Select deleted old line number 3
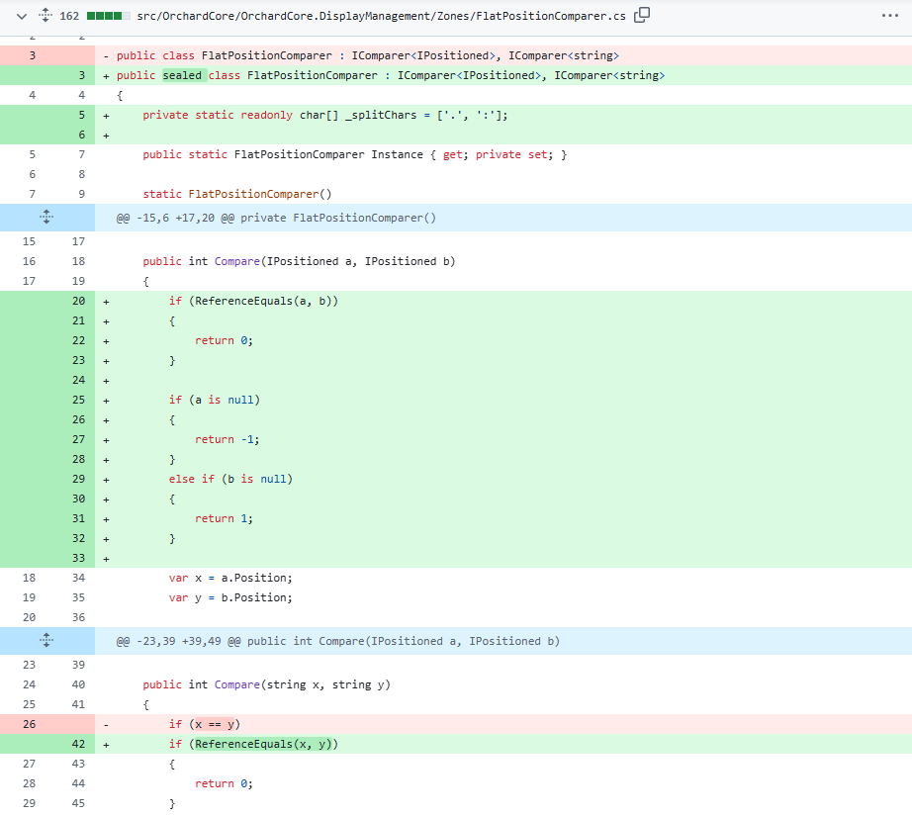Screen dimensions: 912x817 [32, 55]
